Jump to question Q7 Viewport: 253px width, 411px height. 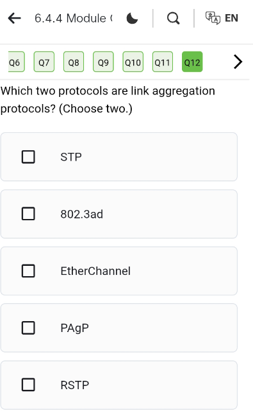[x=44, y=62]
